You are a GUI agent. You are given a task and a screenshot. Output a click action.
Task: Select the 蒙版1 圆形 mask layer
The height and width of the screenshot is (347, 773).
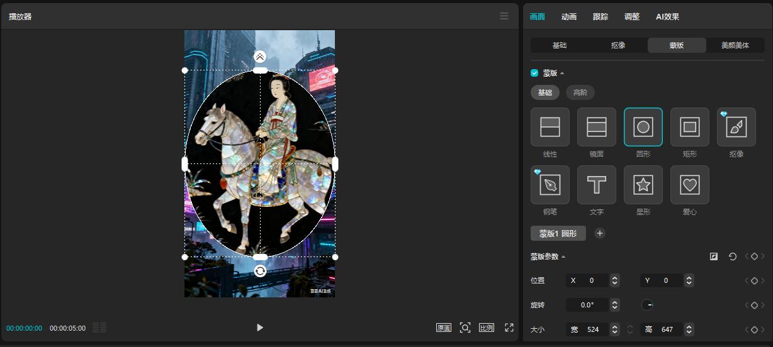point(558,233)
